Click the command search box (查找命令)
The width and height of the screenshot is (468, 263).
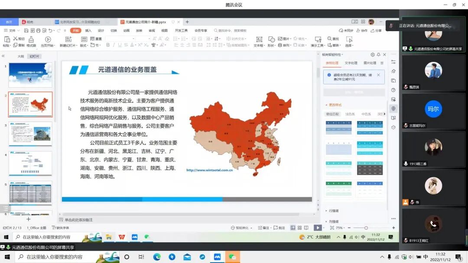[230, 30]
